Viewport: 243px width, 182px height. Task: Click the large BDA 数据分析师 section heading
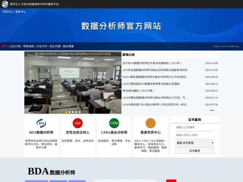51,171
